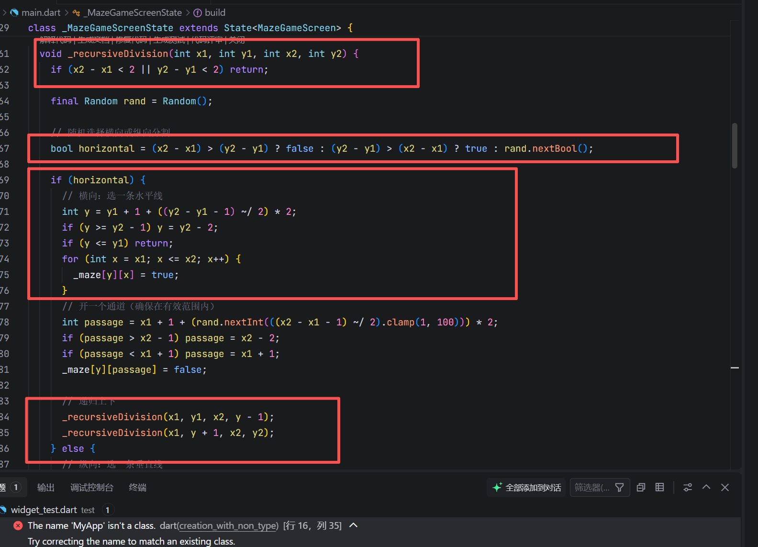Viewport: 758px width, 547px height.
Task: Click the 'if (y >= y2 - 1)' line
Action: pyautogui.click(x=140, y=227)
